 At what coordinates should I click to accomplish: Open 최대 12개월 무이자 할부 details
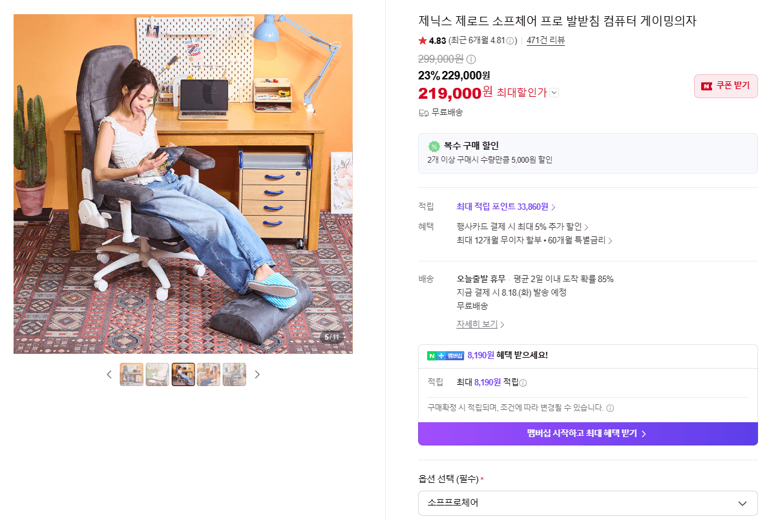point(534,240)
